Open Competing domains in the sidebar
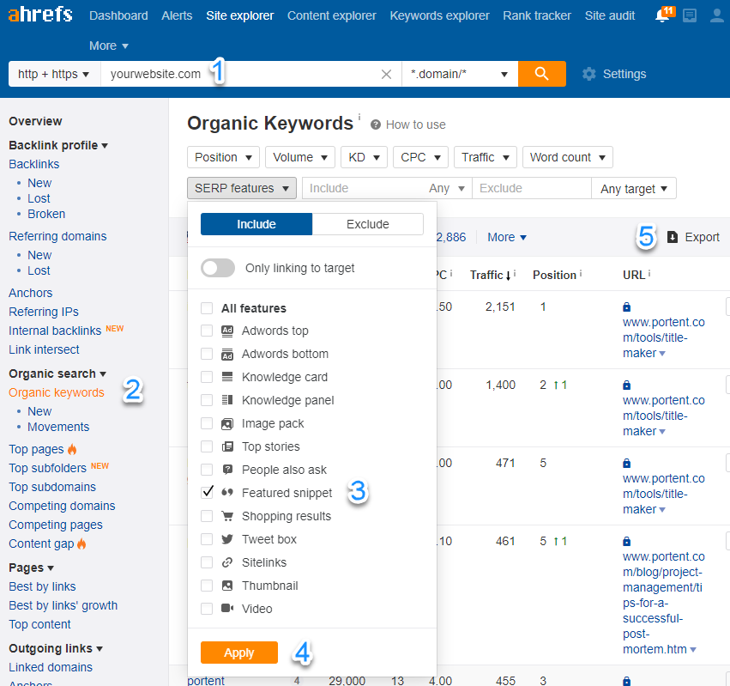Image resolution: width=730 pixels, height=686 pixels. pos(62,506)
